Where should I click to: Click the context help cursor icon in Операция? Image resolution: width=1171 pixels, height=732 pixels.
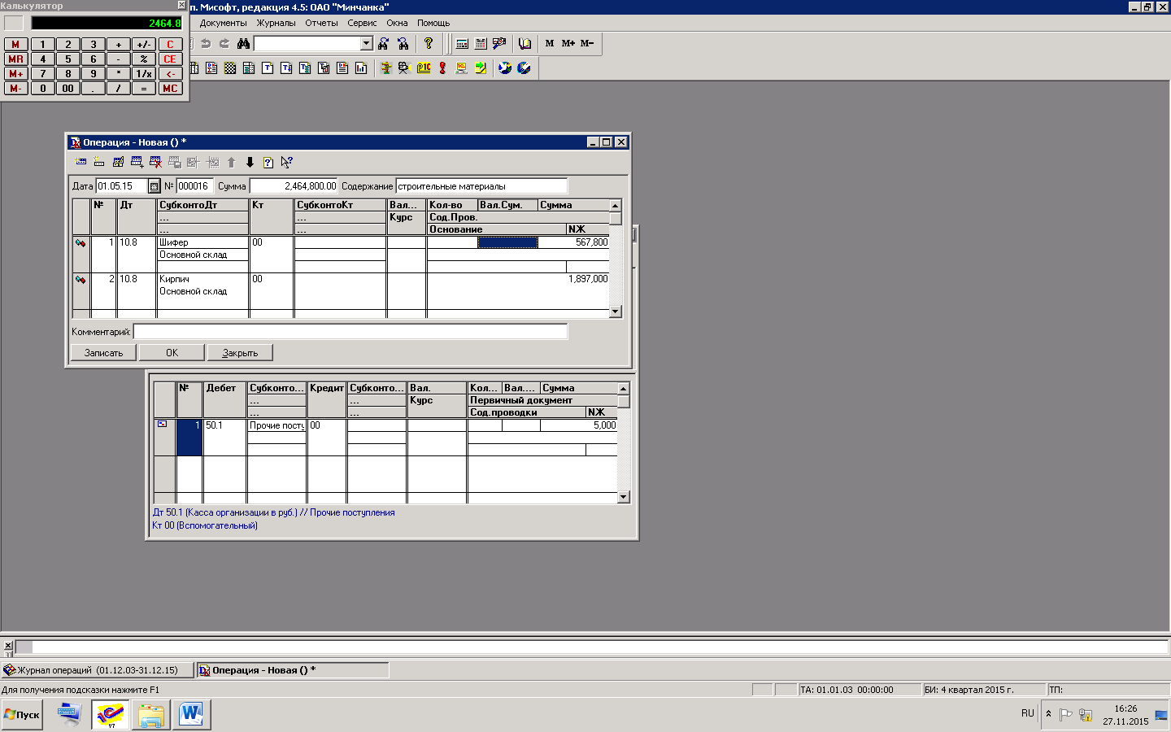[x=287, y=162]
